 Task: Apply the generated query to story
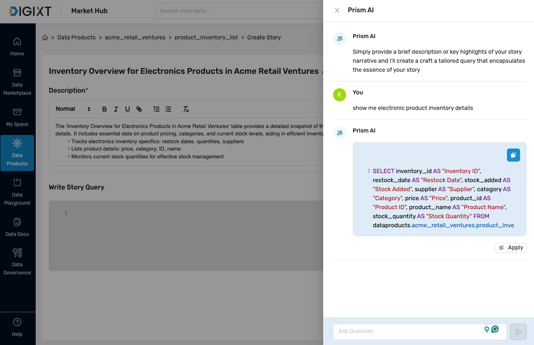coord(511,247)
